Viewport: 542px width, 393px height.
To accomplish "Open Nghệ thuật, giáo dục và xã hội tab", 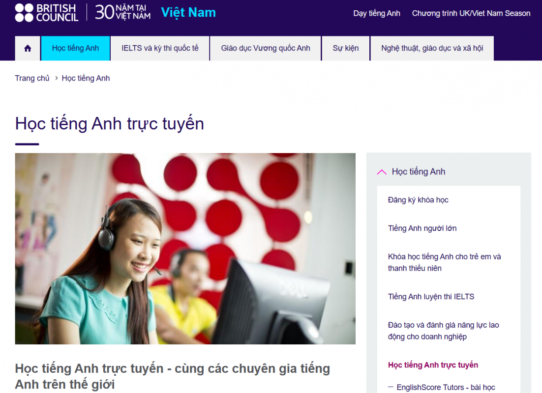I will pyautogui.click(x=432, y=48).
